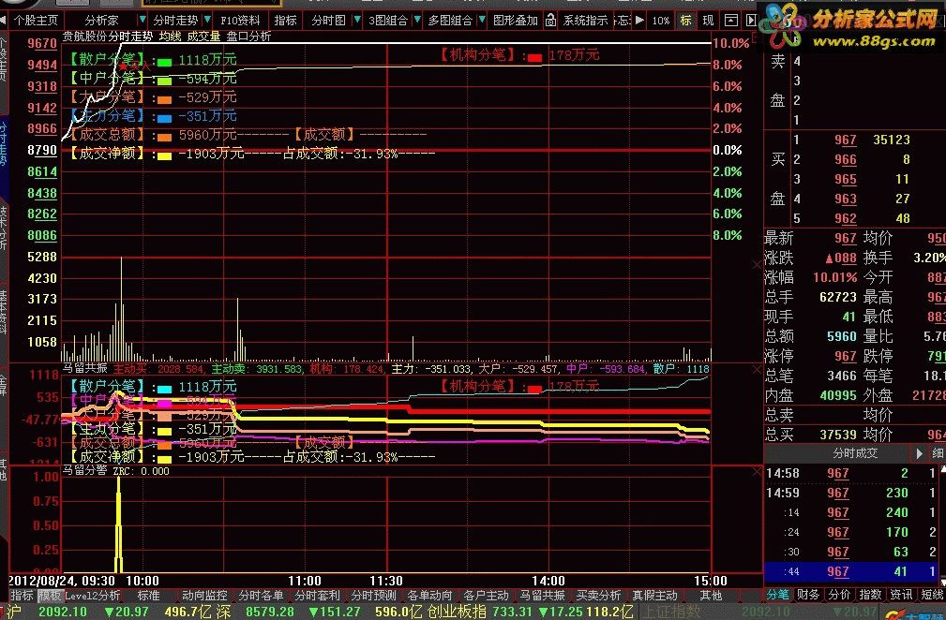
Task: Switch to bottom 指标 tab
Action: [22, 596]
